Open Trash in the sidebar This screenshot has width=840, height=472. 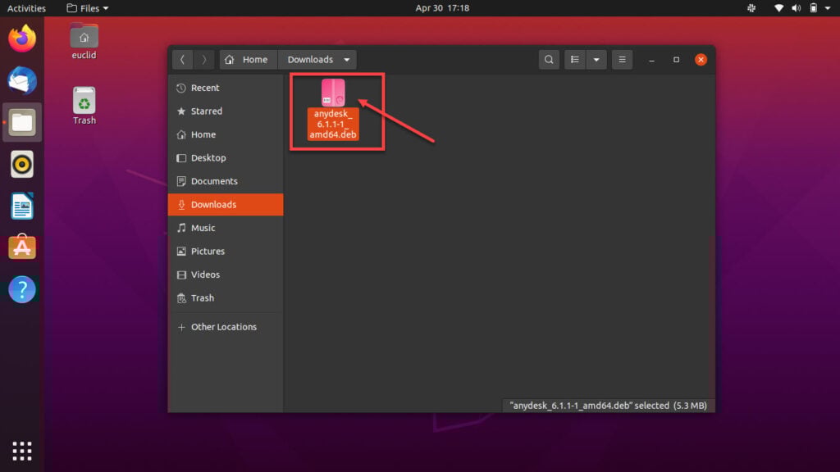point(226,298)
